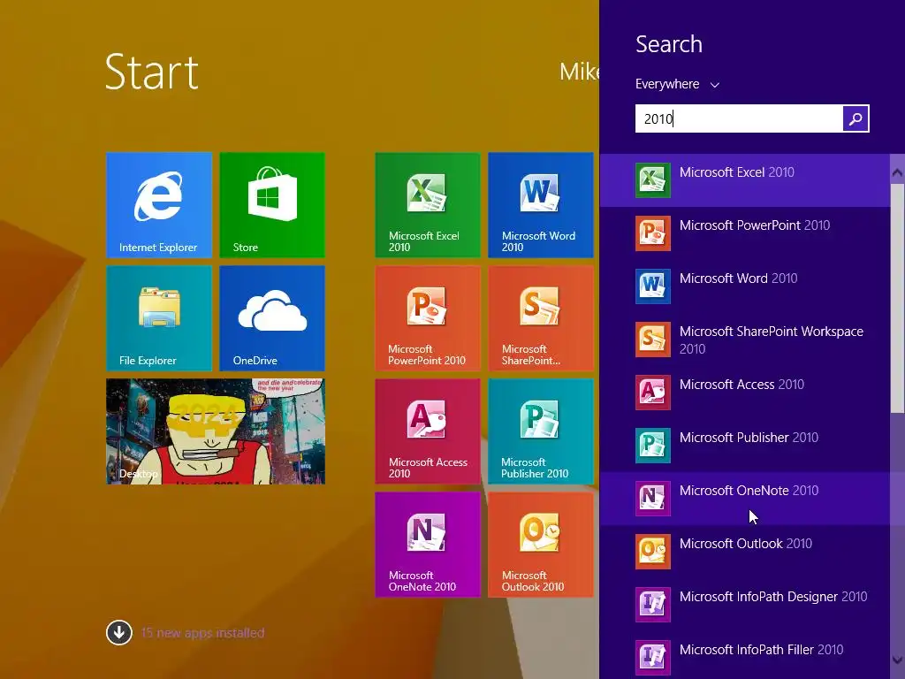905x679 pixels.
Task: Click InfoPath Filler icon in search results
Action: 653,658
